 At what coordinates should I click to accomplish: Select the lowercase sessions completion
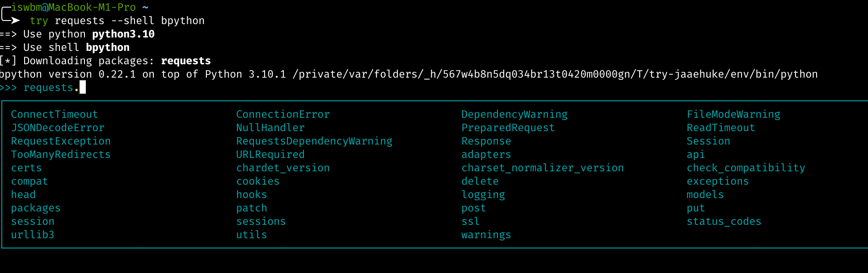tap(261, 222)
